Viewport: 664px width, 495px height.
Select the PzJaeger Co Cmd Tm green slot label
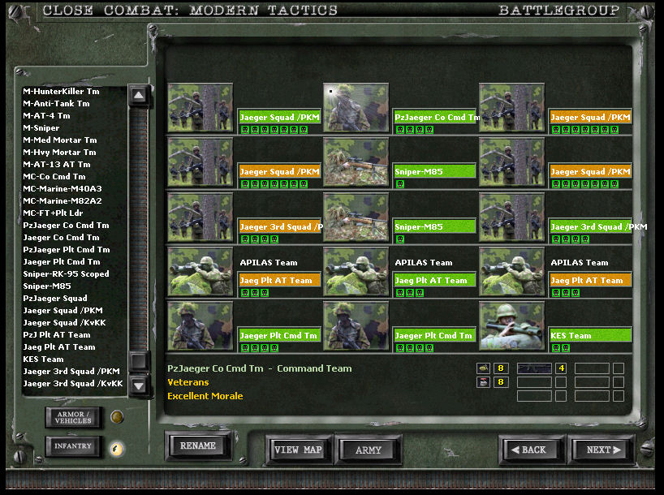coord(434,118)
